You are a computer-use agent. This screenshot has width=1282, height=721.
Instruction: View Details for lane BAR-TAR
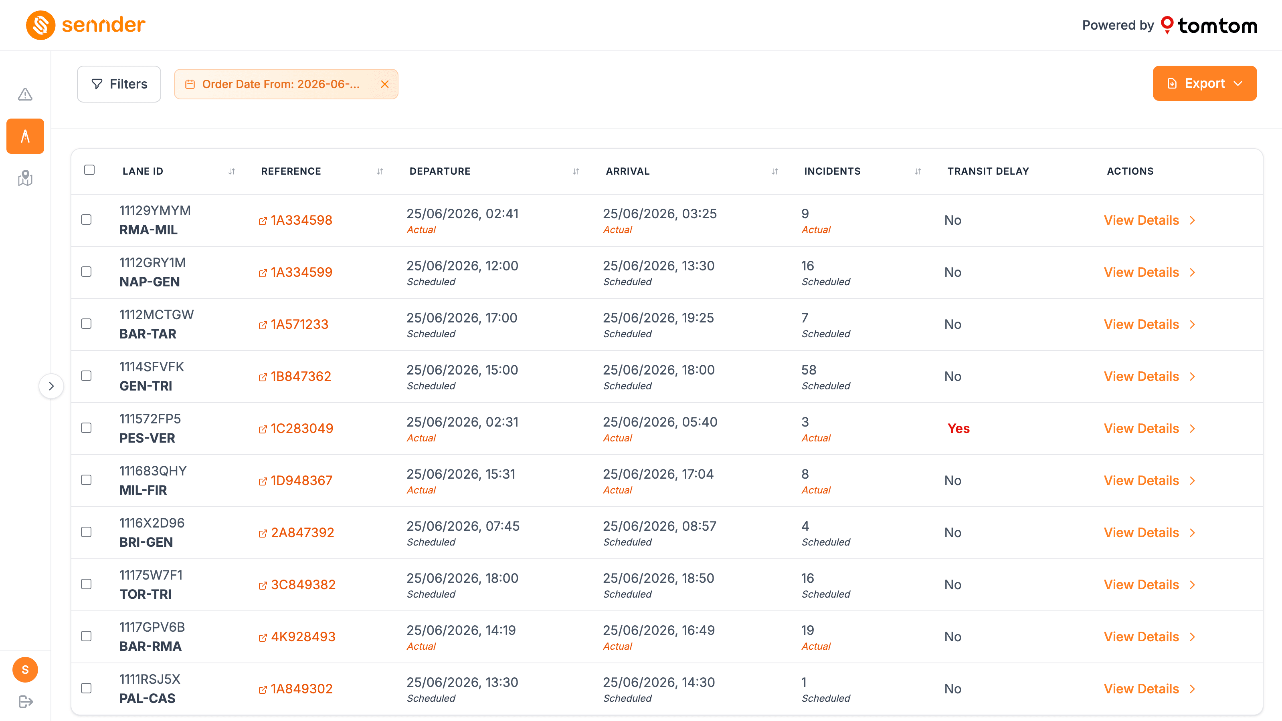(1150, 324)
